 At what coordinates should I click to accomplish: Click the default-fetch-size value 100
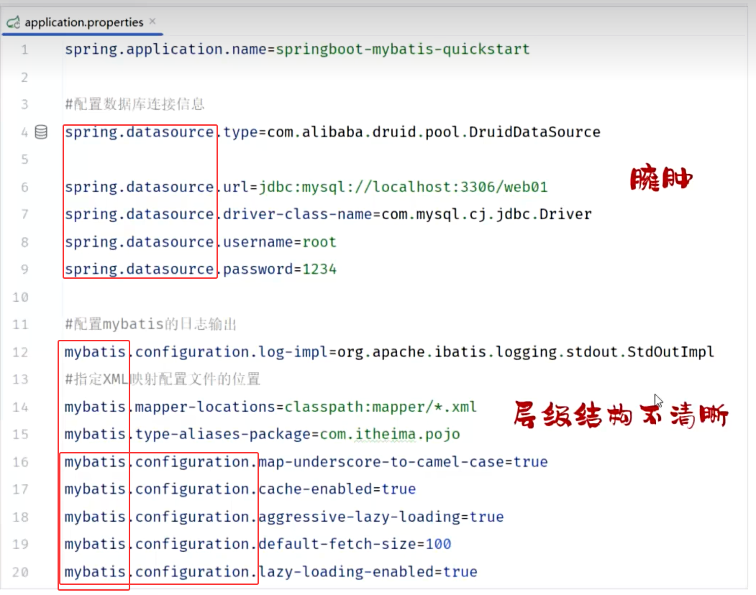coord(438,545)
